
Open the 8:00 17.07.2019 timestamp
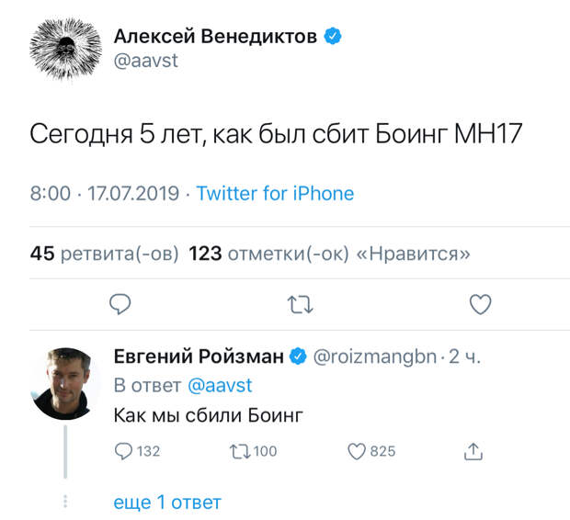(104, 194)
